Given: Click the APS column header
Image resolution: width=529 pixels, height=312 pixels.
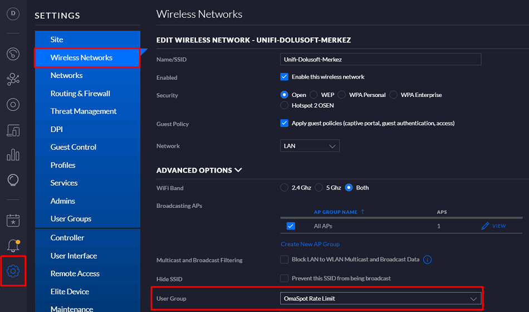Looking at the screenshot, I should (442, 212).
